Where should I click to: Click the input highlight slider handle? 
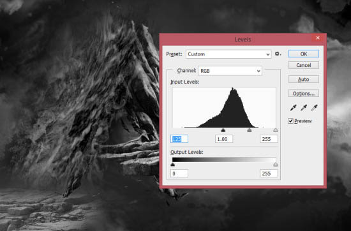click(x=276, y=130)
